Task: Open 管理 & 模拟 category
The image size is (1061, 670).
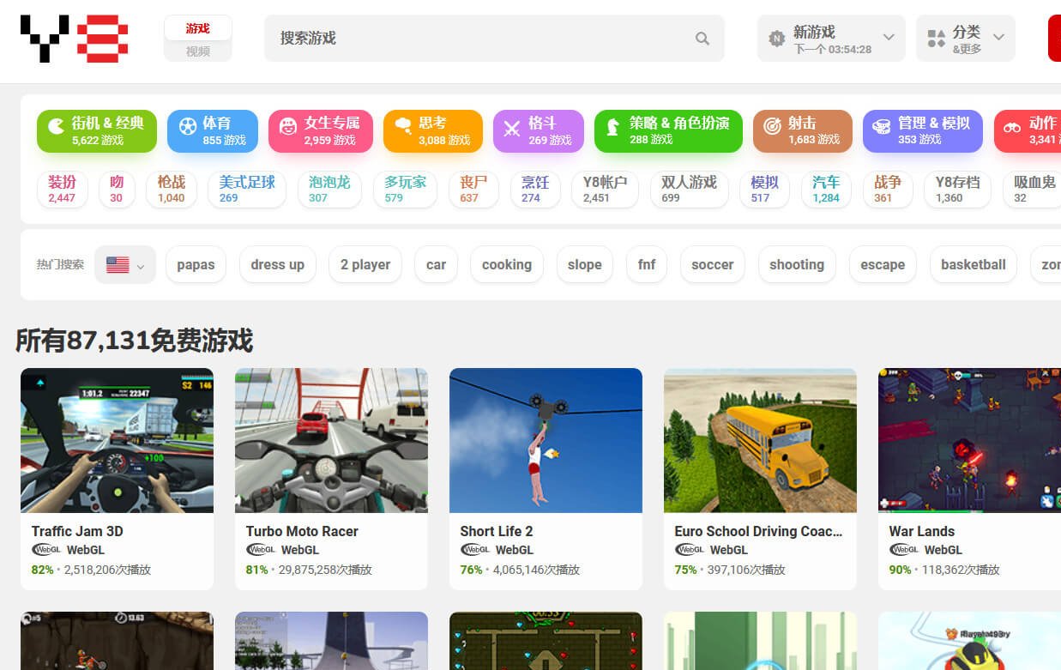Action: (923, 131)
